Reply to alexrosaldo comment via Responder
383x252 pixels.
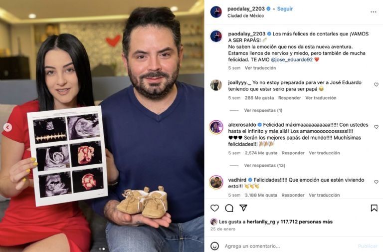click(x=293, y=153)
